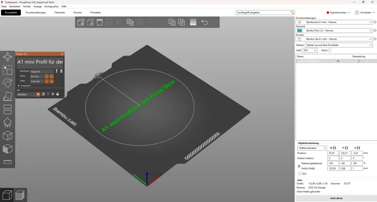The height and width of the screenshot is (202, 377).
Task: Switch to 3D editor view cube icon
Action: point(7,195)
